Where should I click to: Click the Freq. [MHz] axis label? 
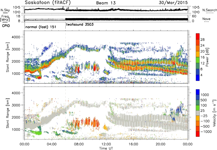point(5,18)
